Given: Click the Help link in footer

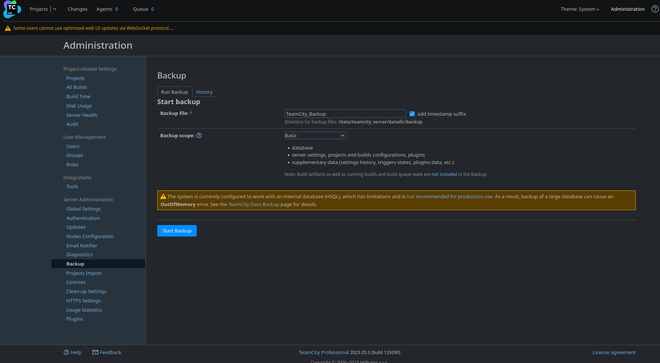Looking at the screenshot, I should coord(76,352).
